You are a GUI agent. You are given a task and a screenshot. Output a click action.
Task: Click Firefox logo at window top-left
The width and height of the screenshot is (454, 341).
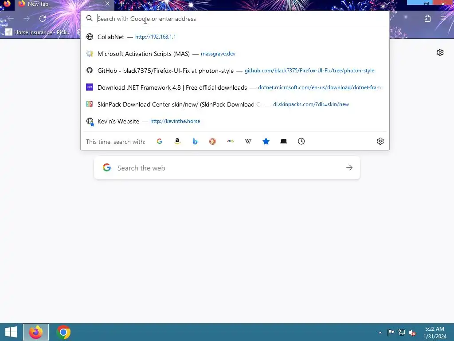[7, 4]
